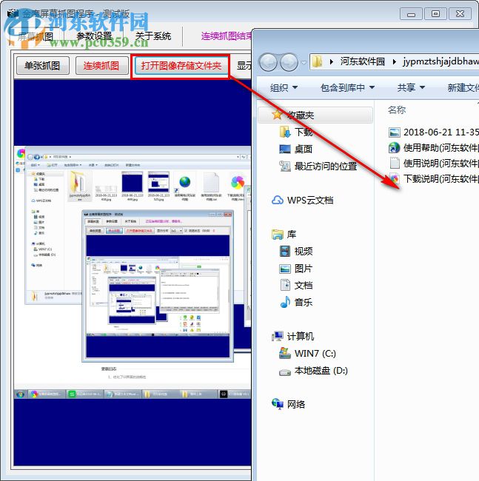479x481 pixels.
Task: Click the 使用说明 text file icon
Action: click(395, 163)
